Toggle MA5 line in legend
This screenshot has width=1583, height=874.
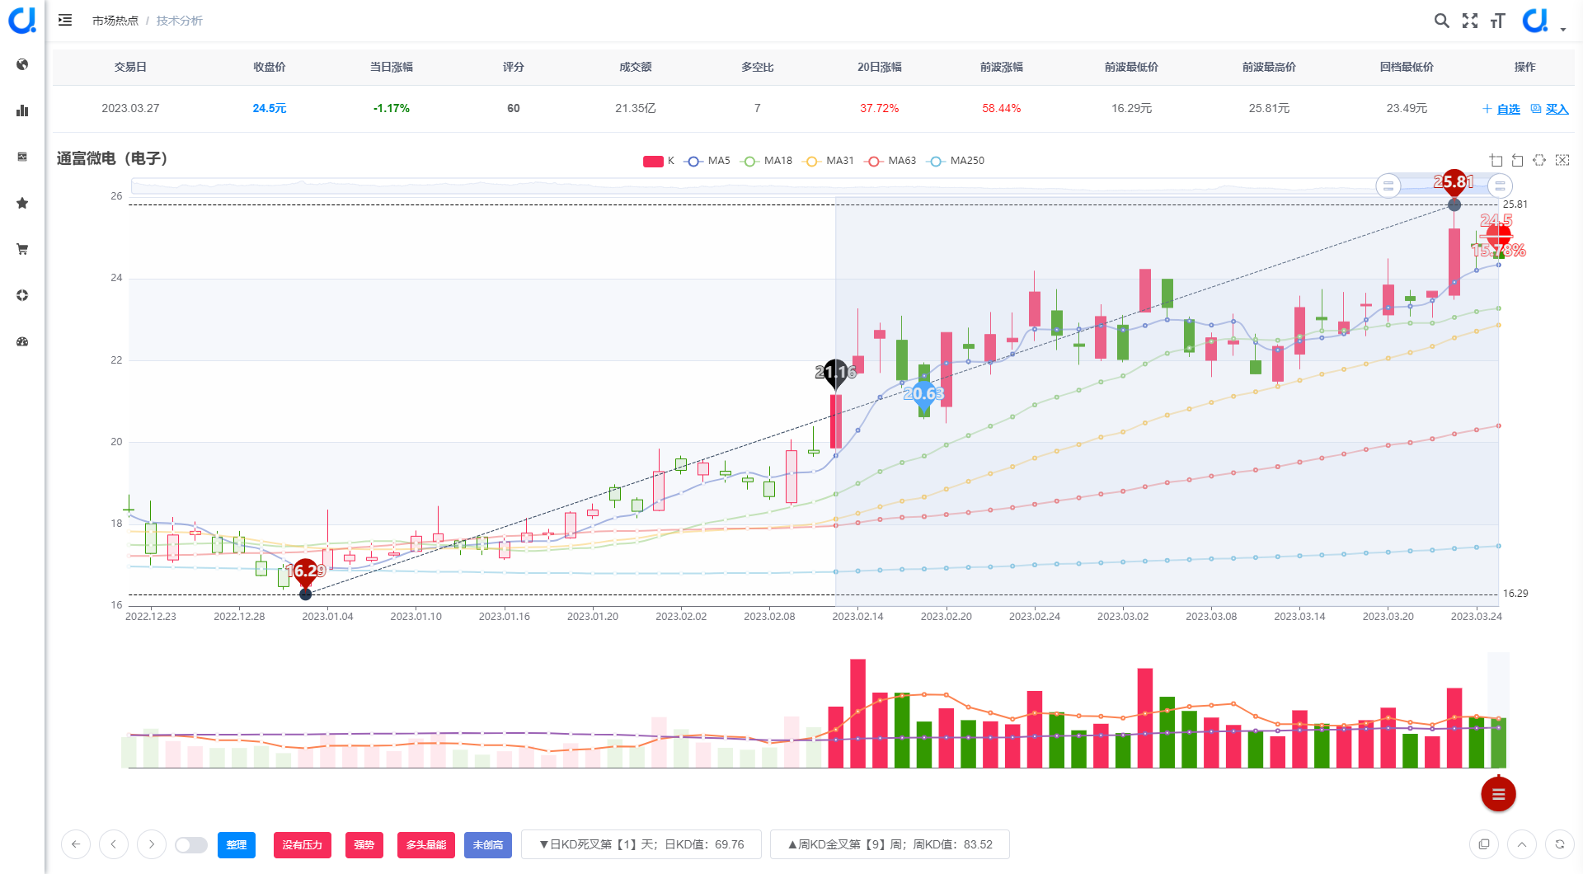pyautogui.click(x=707, y=161)
